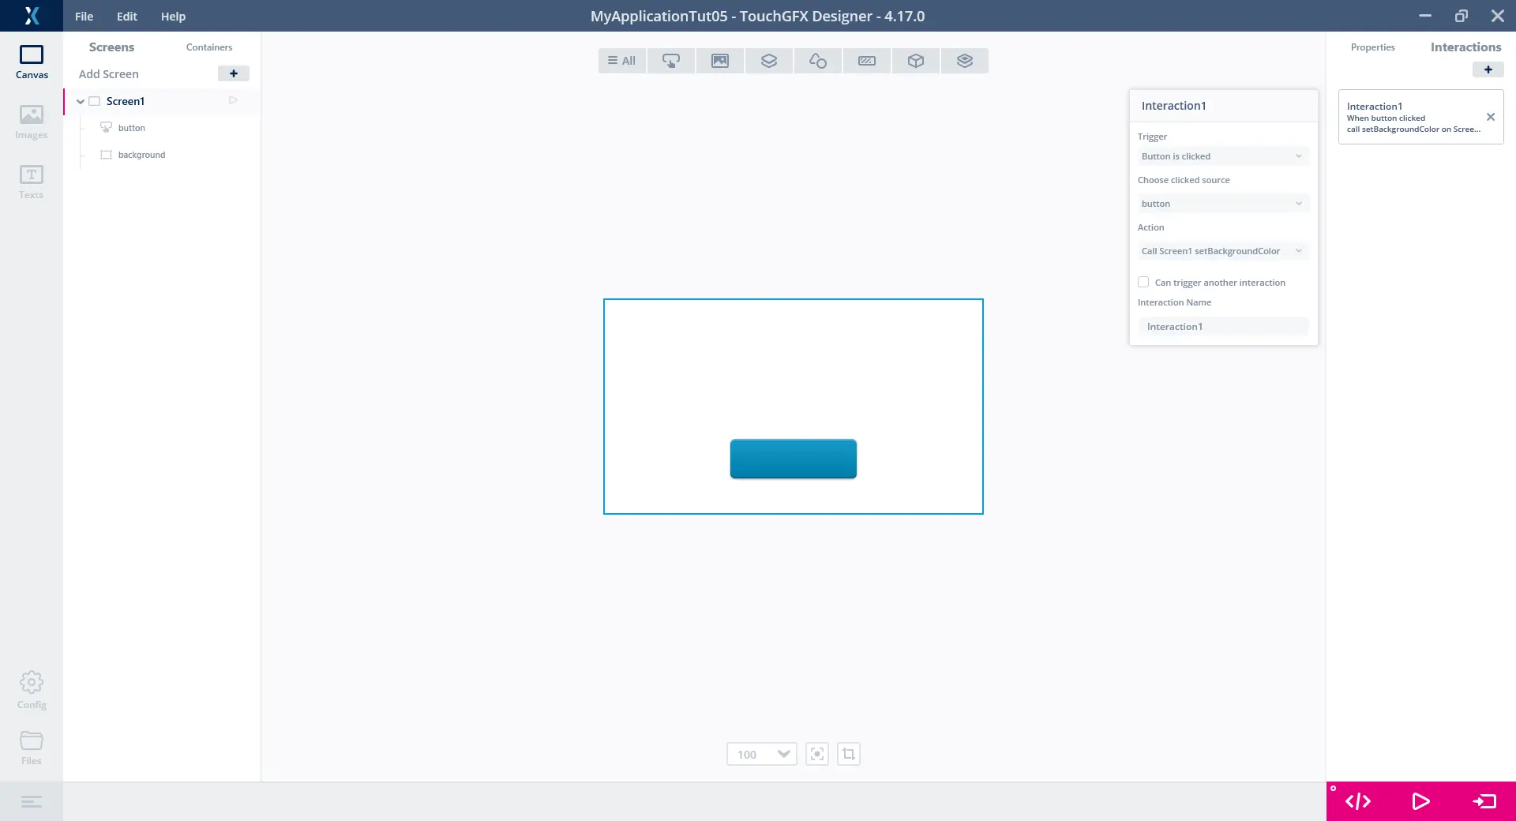Click the Add Screen plus button

(x=233, y=73)
